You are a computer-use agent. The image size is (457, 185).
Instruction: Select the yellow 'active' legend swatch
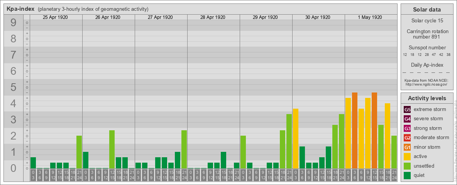pos(408,156)
